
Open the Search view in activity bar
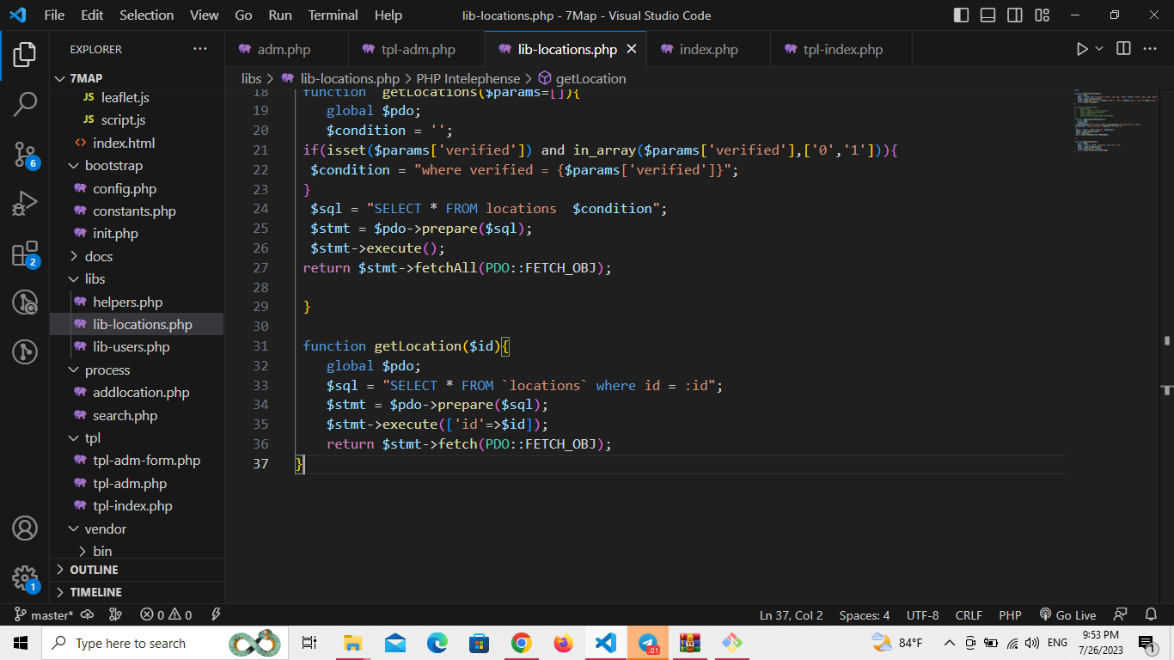[25, 105]
